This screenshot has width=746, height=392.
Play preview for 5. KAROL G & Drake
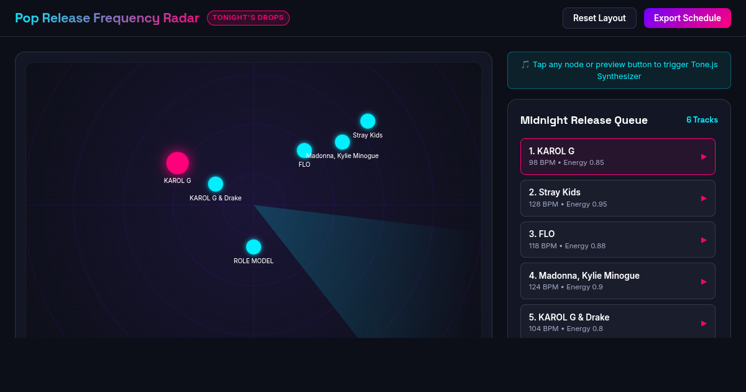[704, 324]
